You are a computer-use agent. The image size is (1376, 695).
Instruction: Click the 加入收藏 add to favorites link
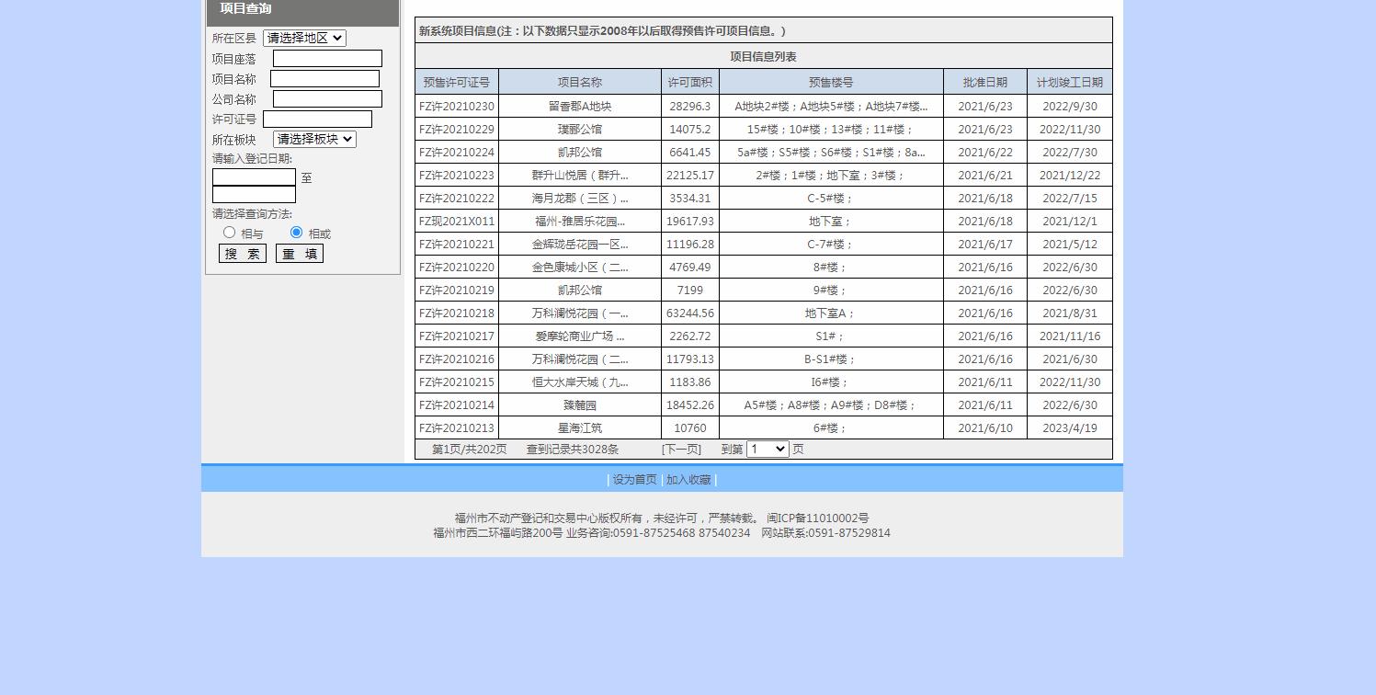688,479
